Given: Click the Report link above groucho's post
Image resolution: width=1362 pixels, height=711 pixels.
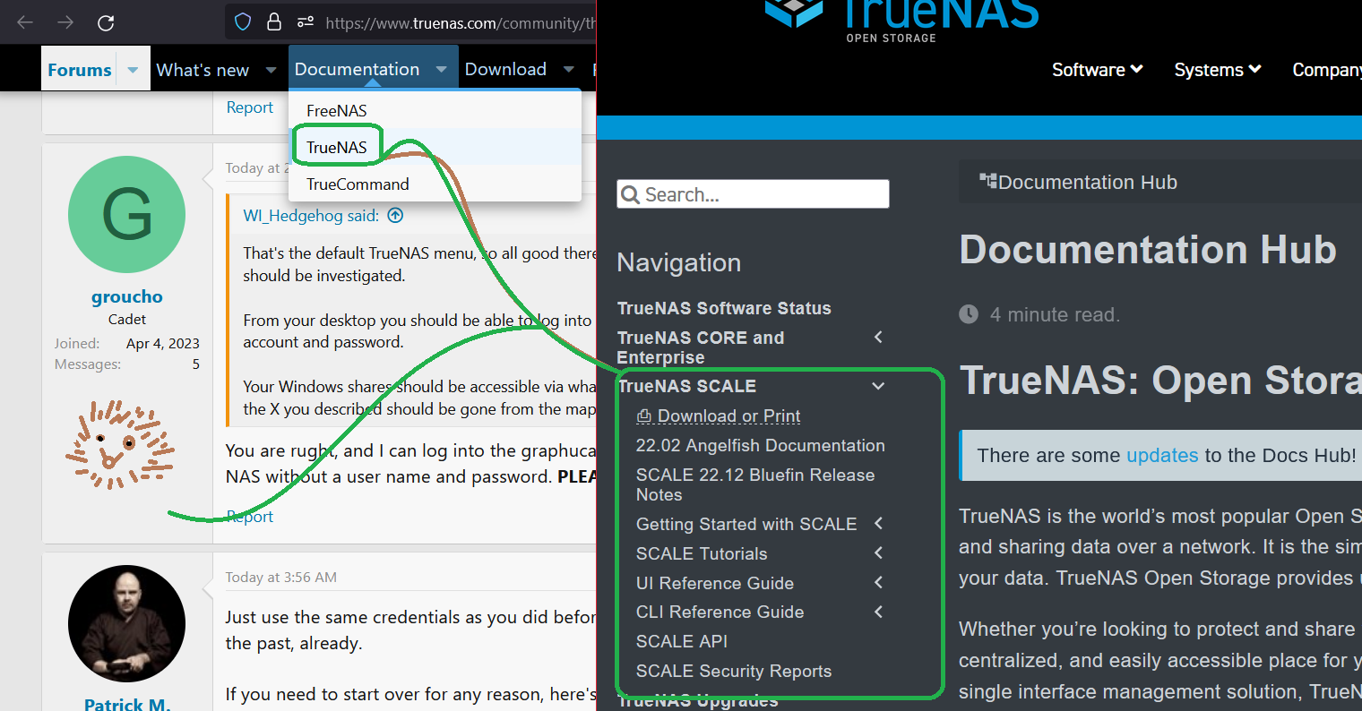Looking at the screenshot, I should (x=249, y=107).
